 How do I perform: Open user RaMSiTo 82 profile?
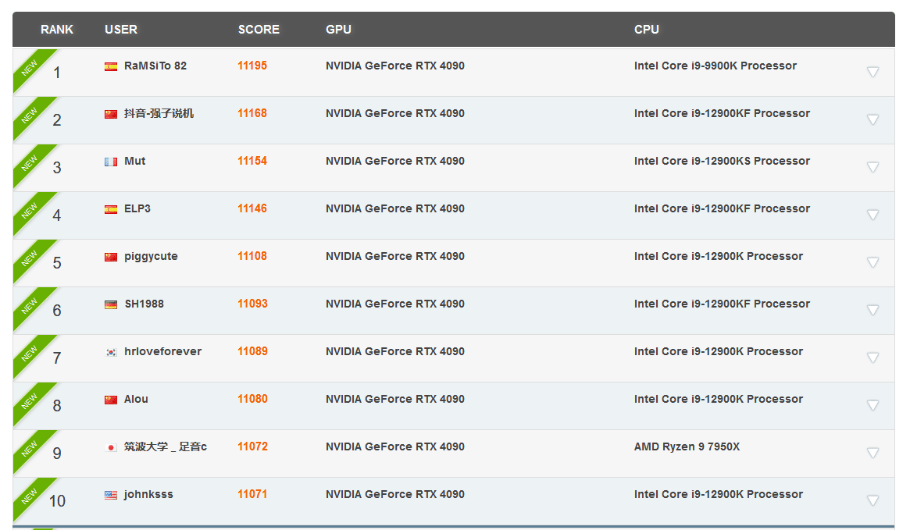pos(155,66)
